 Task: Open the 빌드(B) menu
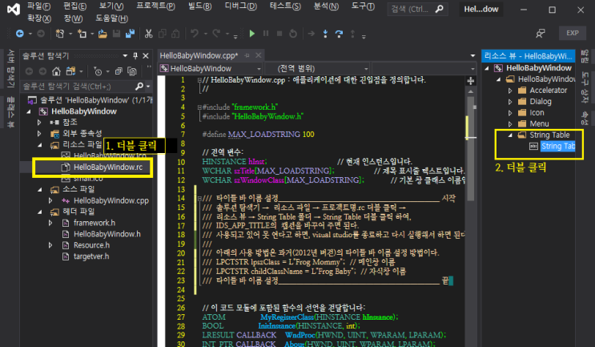pyautogui.click(x=200, y=6)
